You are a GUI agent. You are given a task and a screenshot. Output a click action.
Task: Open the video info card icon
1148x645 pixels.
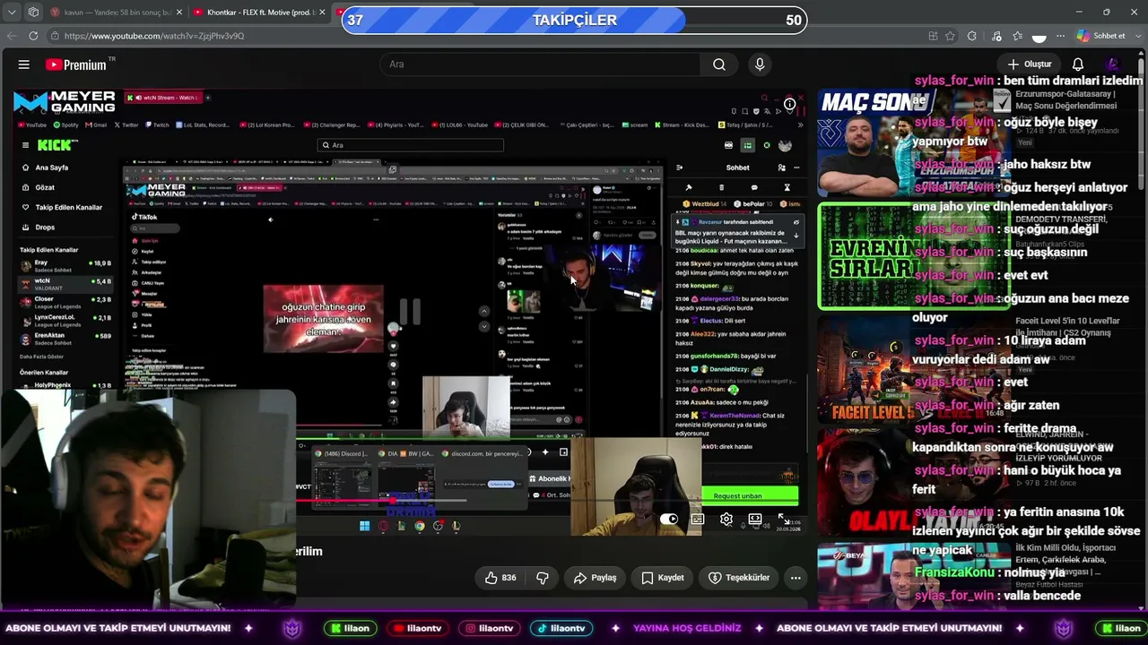point(789,104)
